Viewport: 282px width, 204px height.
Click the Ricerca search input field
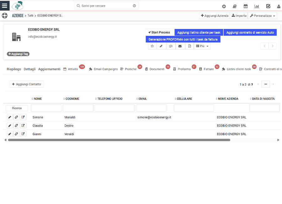(16, 108)
